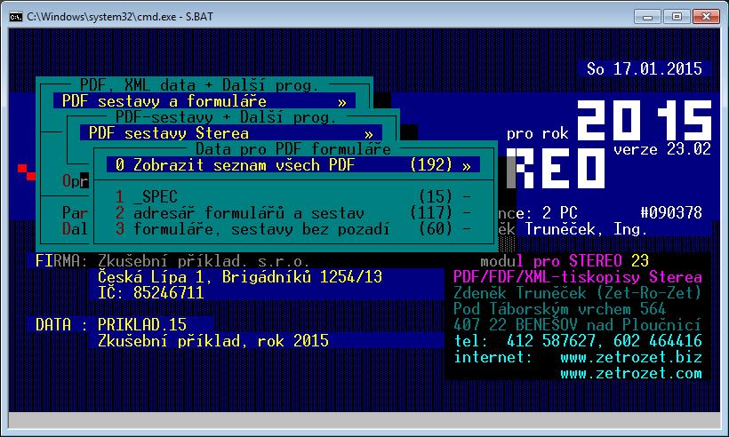Click the menu title 'PDF, XML data + Další prog.'

coord(199,85)
